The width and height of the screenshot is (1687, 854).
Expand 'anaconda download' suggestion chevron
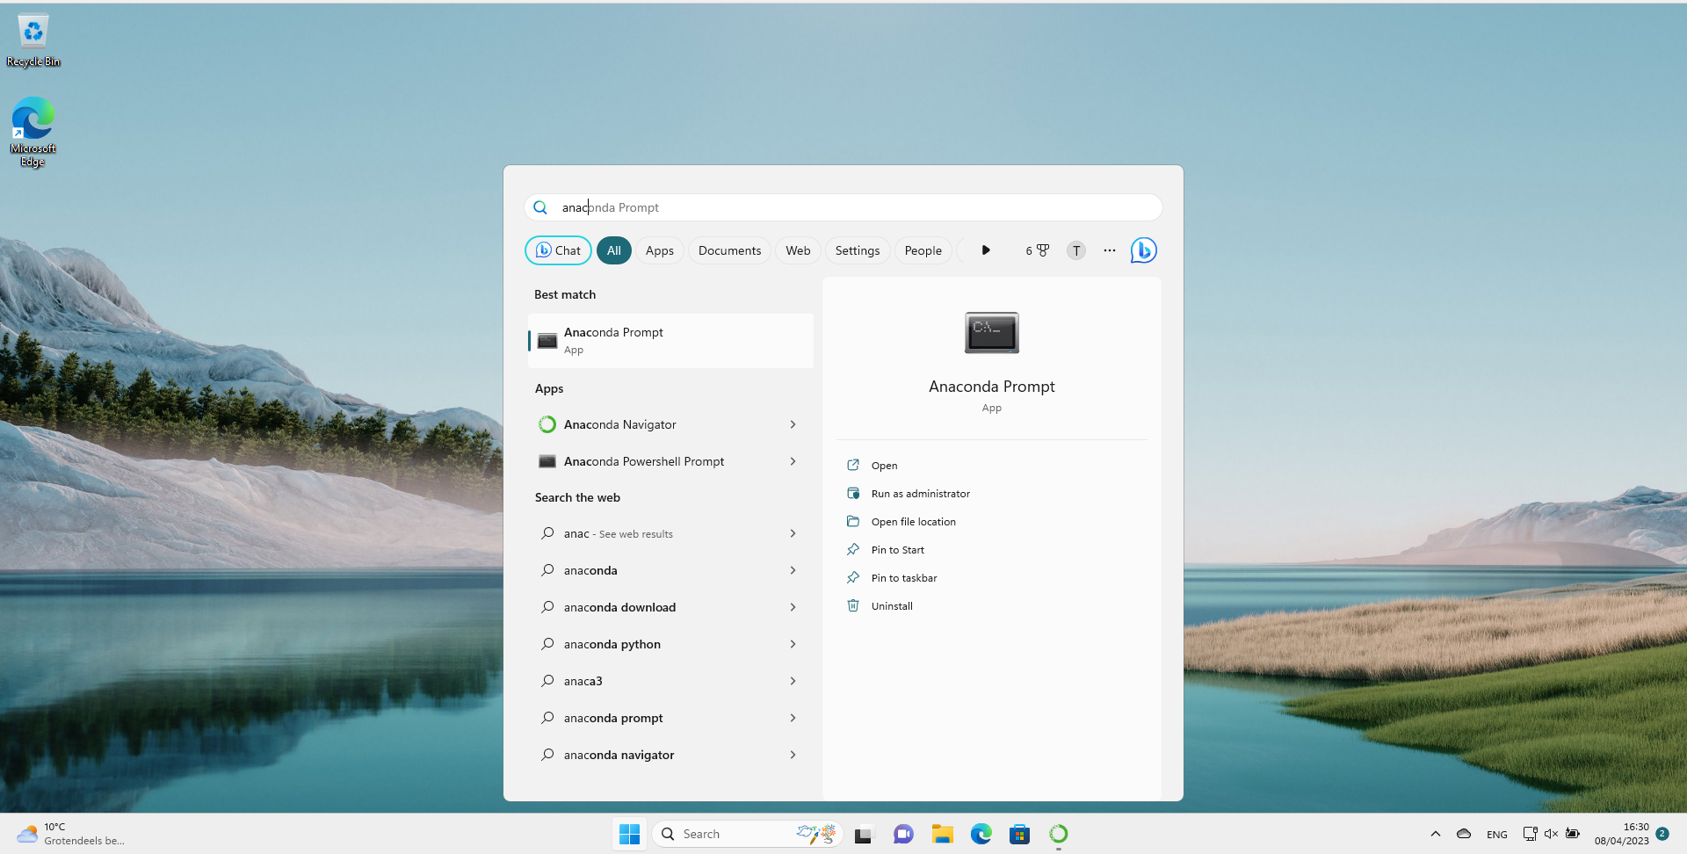(x=793, y=607)
